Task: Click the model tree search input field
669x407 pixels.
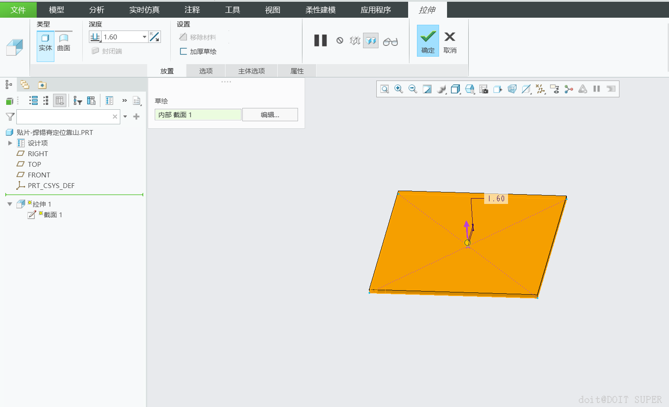Action: pyautogui.click(x=64, y=117)
